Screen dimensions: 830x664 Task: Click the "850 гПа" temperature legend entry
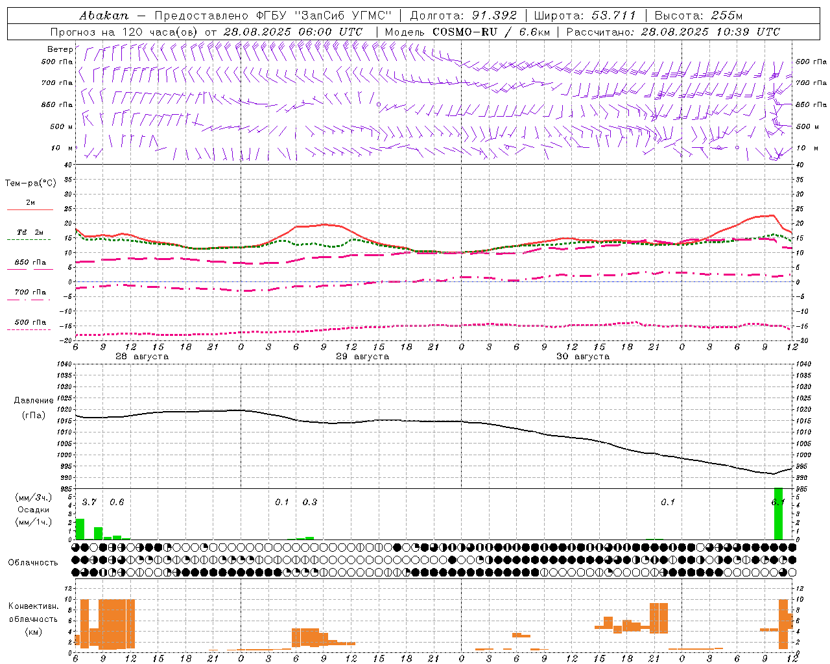[x=30, y=263]
